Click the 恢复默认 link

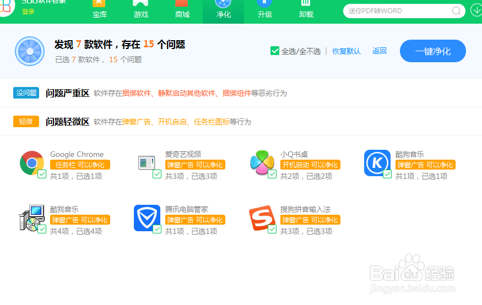pos(346,51)
